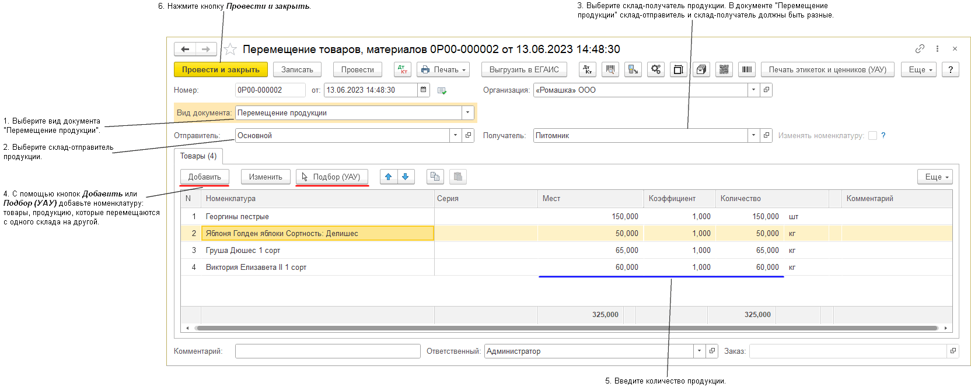Click the Дт/Кт postings icon
This screenshot has width=971, height=387.
(403, 70)
